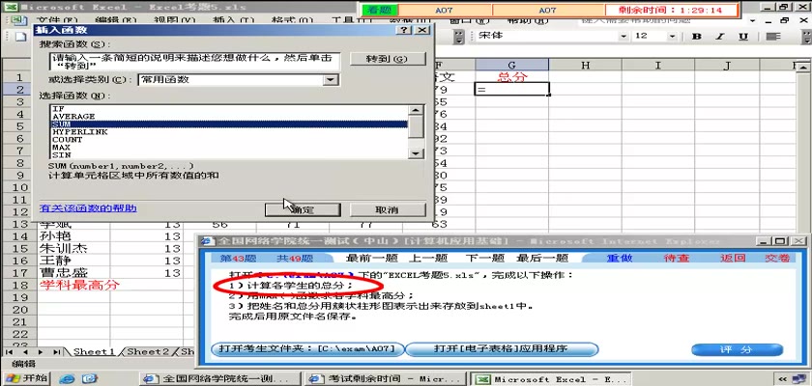Toggle Underline formatting in the toolbar
The image size is (812, 386).
pos(743,36)
